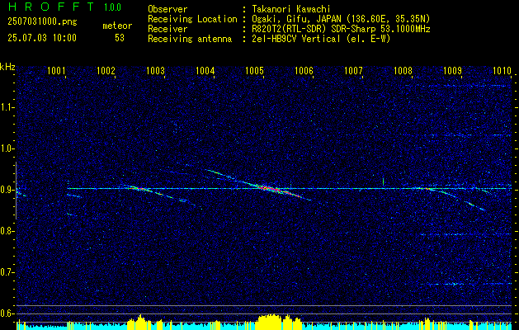This screenshot has width=519, height=330.
Task: Click the 1010 time axis marker
Action: pyautogui.click(x=502, y=71)
